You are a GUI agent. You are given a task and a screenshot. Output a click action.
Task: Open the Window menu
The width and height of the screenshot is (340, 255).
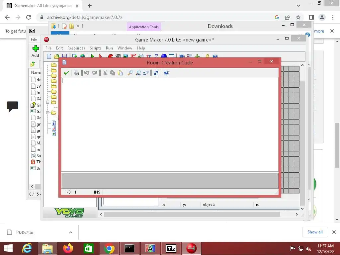click(x=125, y=48)
